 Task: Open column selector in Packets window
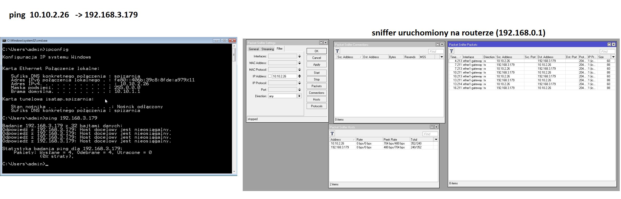[x=613, y=57]
